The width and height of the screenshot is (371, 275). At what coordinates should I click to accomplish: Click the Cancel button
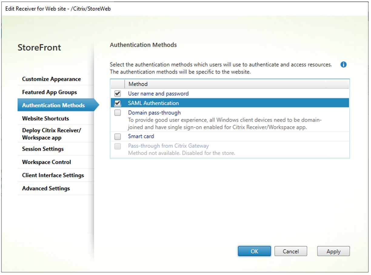click(x=291, y=251)
